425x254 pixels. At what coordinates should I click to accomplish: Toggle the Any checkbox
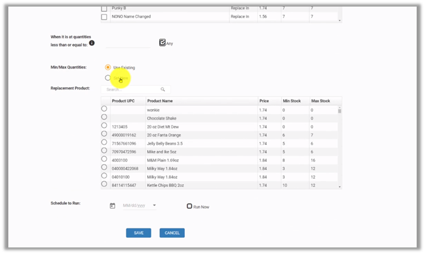click(x=162, y=43)
